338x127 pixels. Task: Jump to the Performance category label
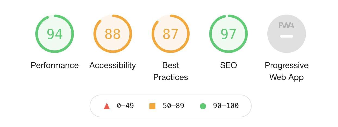(55, 65)
